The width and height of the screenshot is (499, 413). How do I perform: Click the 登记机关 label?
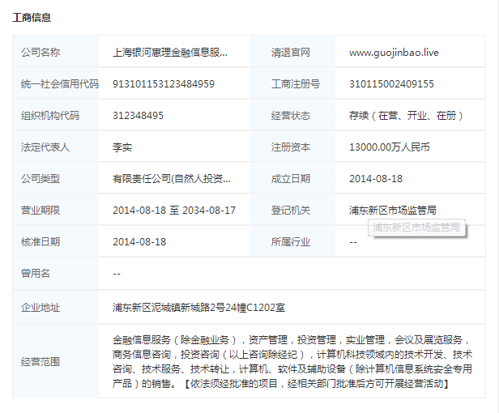[x=291, y=211]
